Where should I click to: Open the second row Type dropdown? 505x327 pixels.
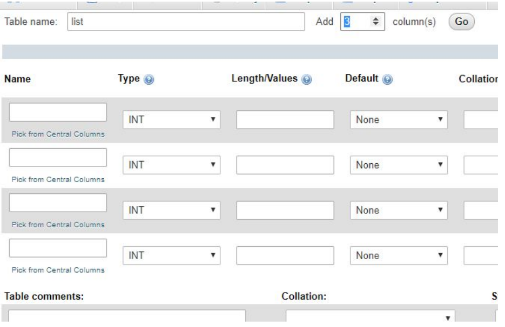pos(171,165)
